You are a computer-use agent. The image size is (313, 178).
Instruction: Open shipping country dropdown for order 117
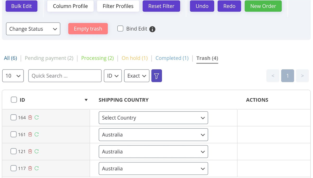click(x=153, y=168)
